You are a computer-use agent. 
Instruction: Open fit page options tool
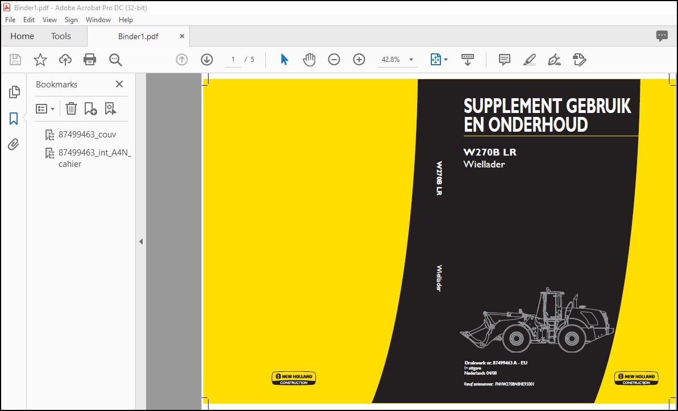(x=439, y=60)
